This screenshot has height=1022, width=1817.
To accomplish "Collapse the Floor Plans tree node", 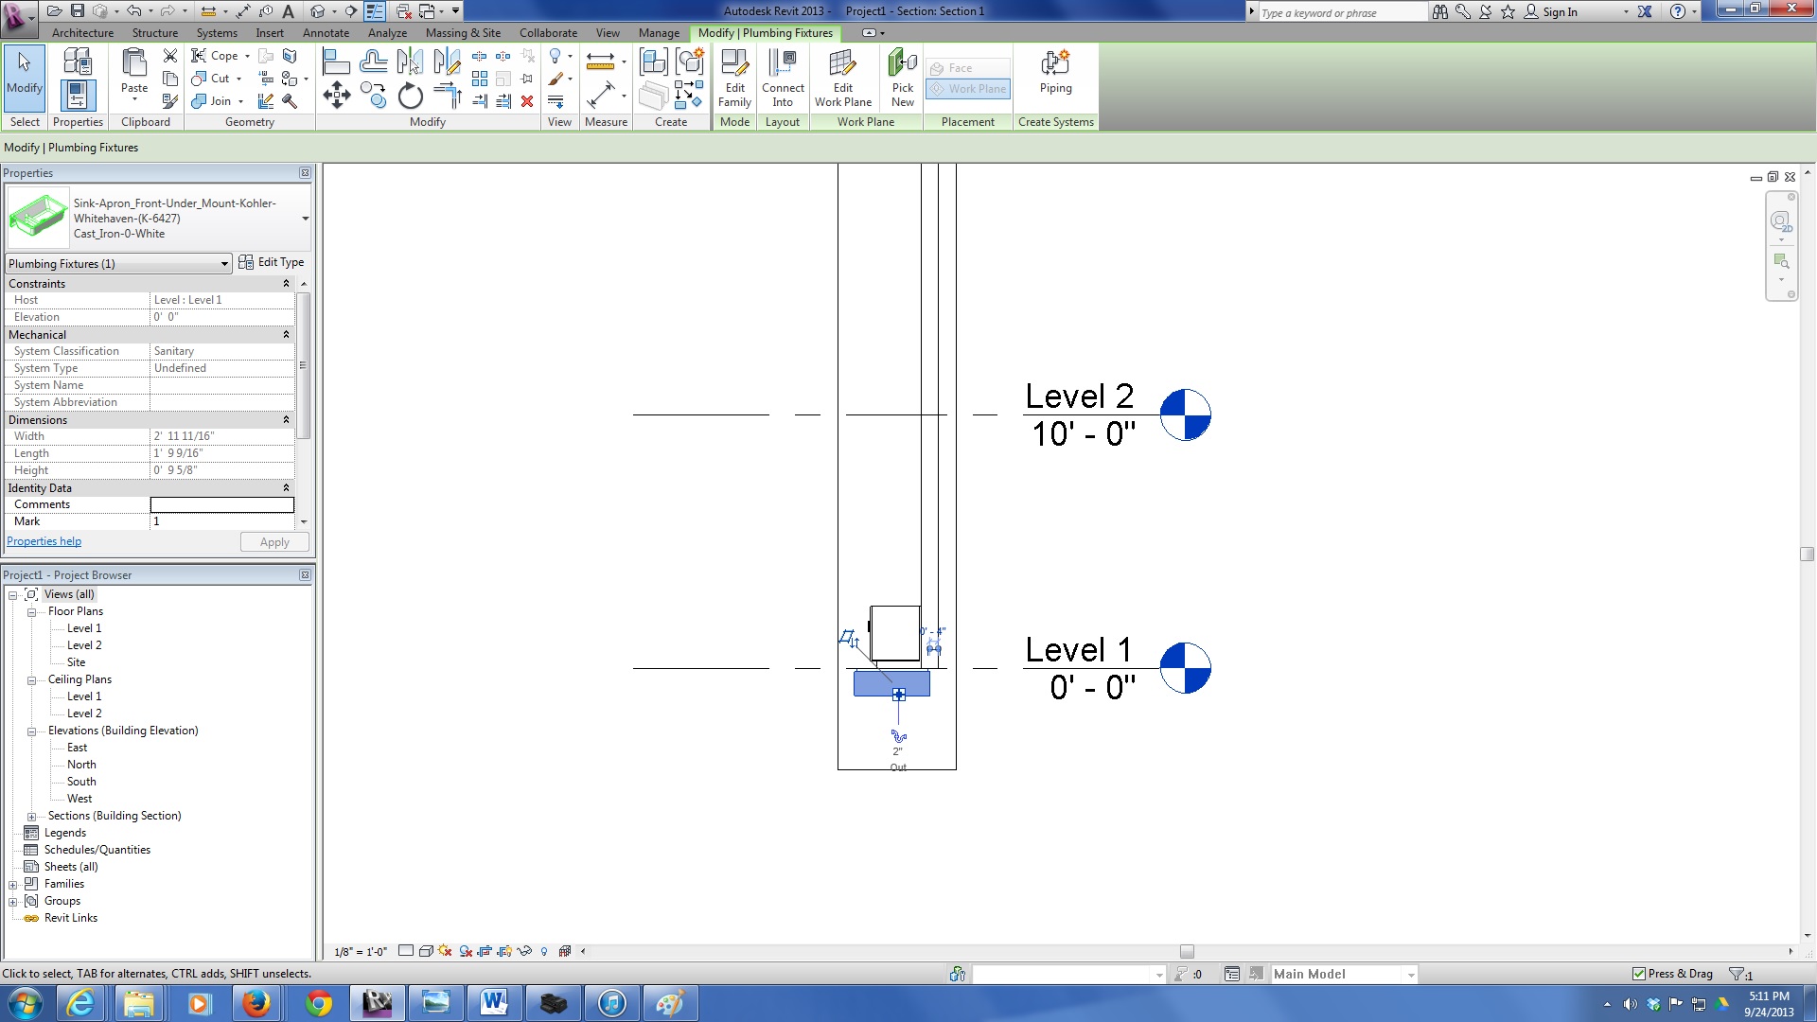I will [x=31, y=612].
